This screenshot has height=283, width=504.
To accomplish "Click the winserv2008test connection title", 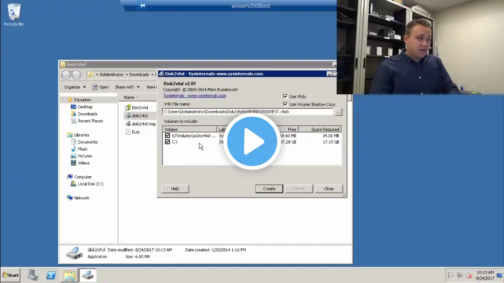I will click(x=251, y=6).
